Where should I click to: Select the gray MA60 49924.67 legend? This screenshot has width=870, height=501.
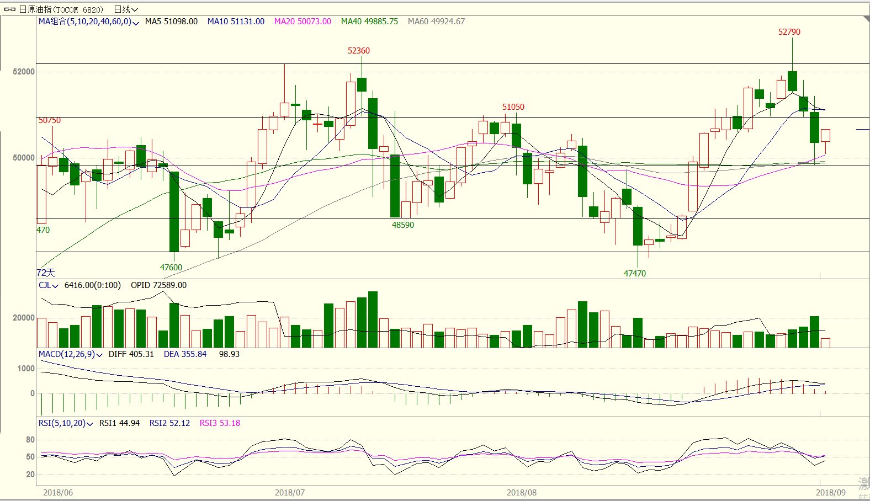tap(436, 22)
